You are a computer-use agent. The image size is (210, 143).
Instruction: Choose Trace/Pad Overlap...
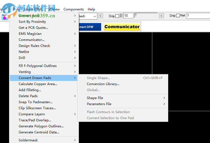coord(44,120)
